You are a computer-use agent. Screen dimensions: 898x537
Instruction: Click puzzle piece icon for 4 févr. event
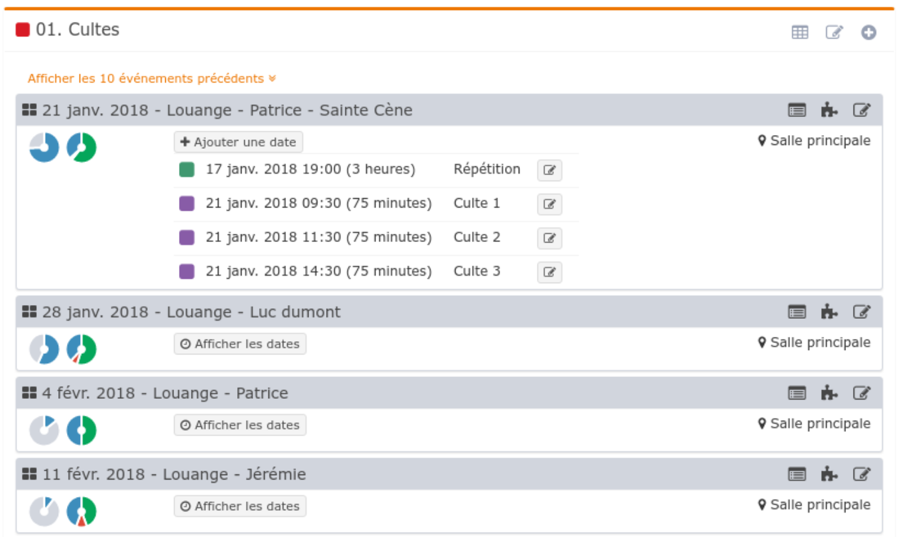829,393
